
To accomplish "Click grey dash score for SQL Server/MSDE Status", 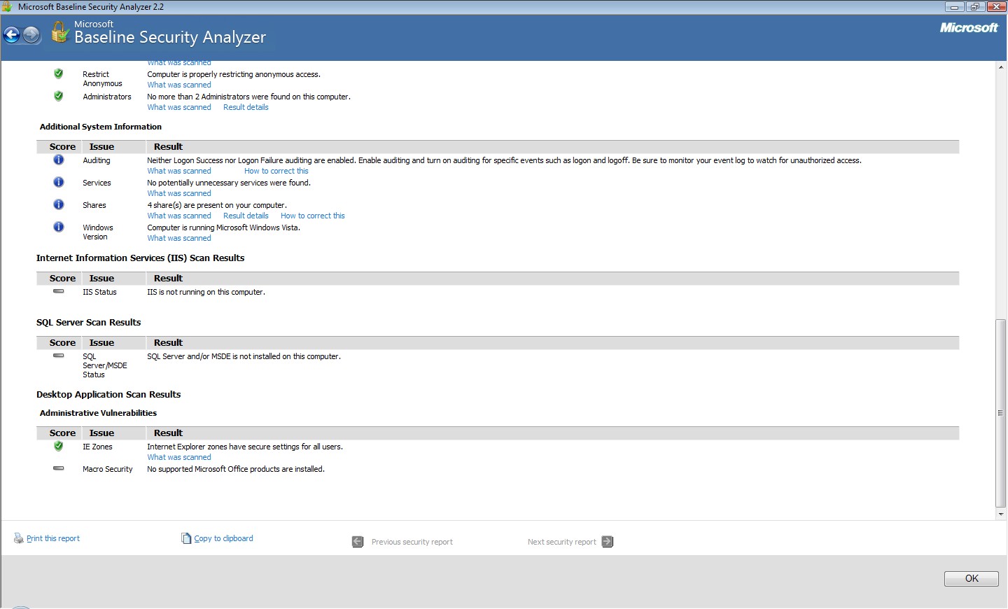I will click(59, 356).
